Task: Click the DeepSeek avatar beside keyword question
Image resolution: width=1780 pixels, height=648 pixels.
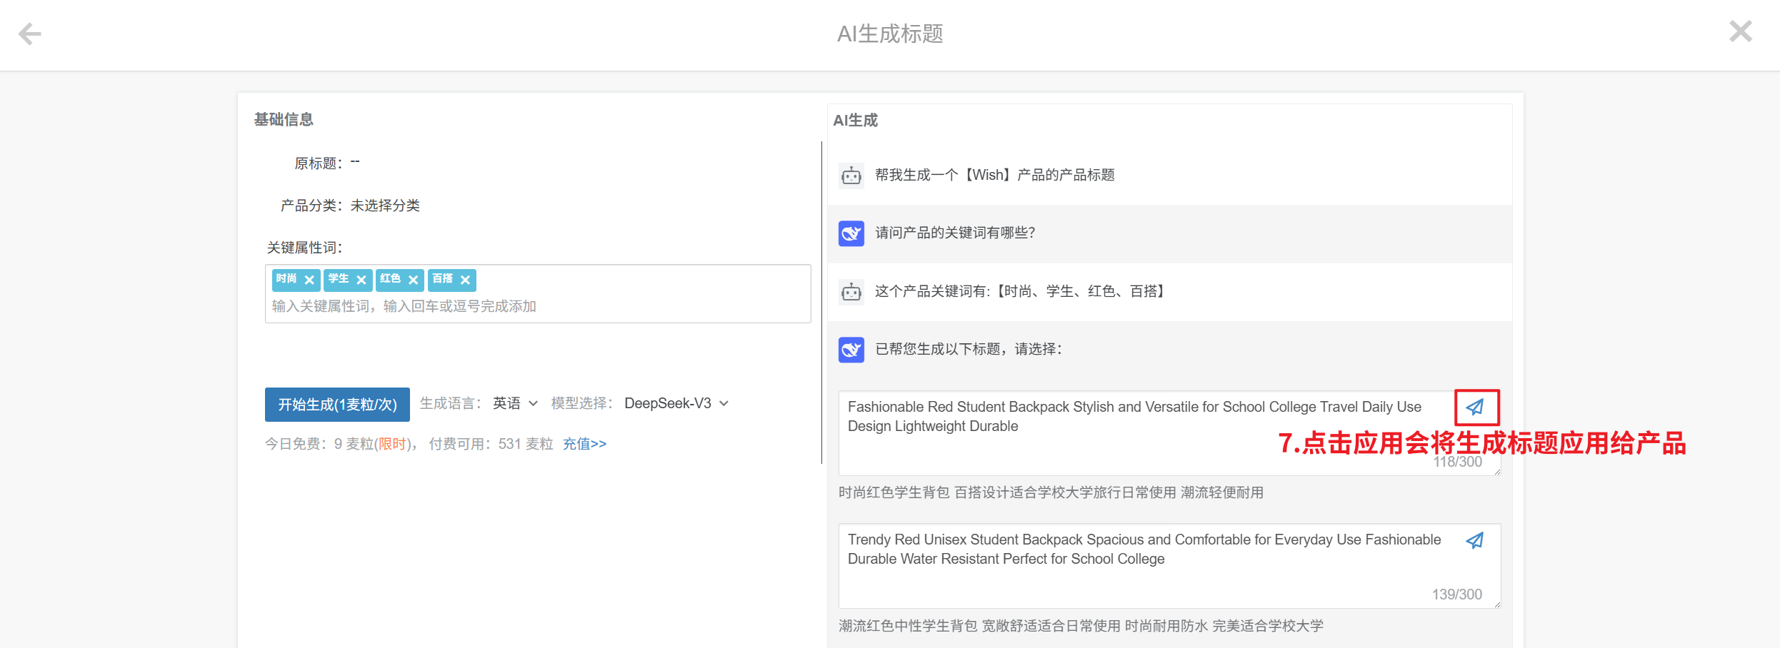Action: 851,233
